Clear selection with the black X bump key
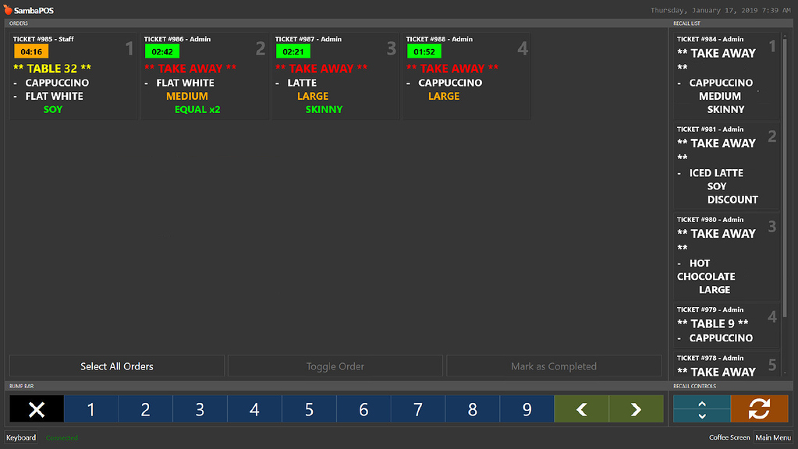Viewport: 798px width, 449px height. (x=36, y=408)
